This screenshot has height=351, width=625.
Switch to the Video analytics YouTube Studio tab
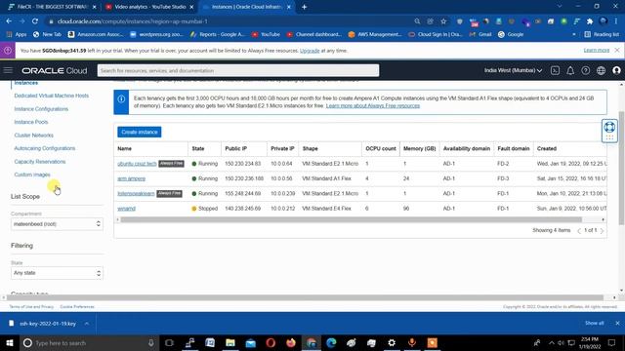click(149, 7)
